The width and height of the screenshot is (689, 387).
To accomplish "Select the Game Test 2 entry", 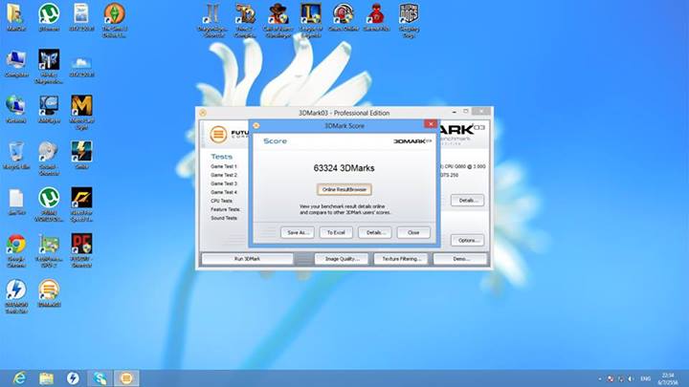I will [x=224, y=175].
